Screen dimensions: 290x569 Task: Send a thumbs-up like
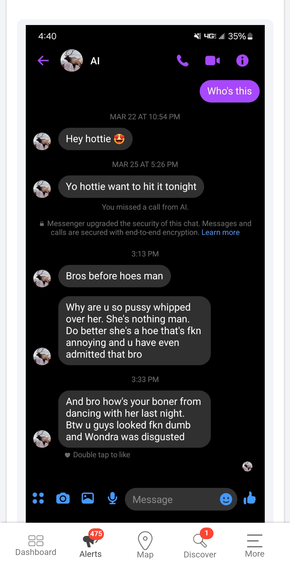(250, 498)
